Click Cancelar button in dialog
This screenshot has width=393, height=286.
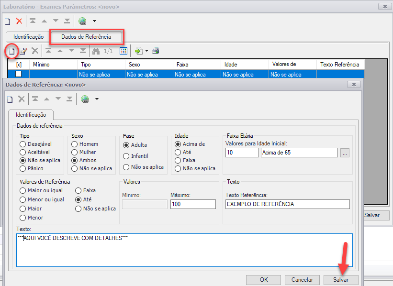coord(302,280)
